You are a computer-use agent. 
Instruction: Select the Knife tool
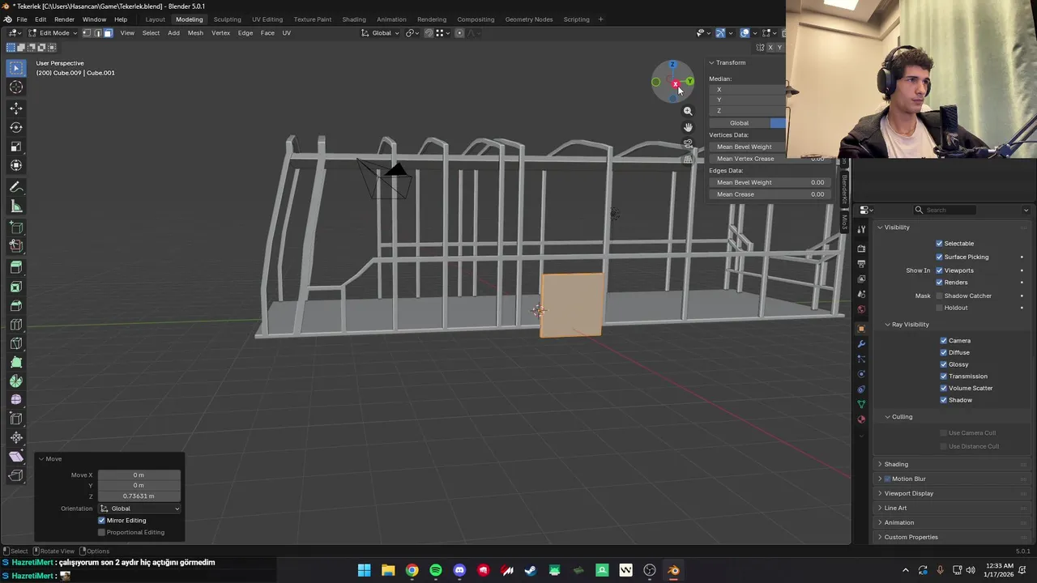coord(16,345)
